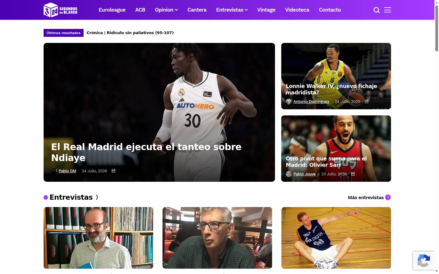
Task: Click the purple arrow beside Más entrevistas
Action: 388,197
